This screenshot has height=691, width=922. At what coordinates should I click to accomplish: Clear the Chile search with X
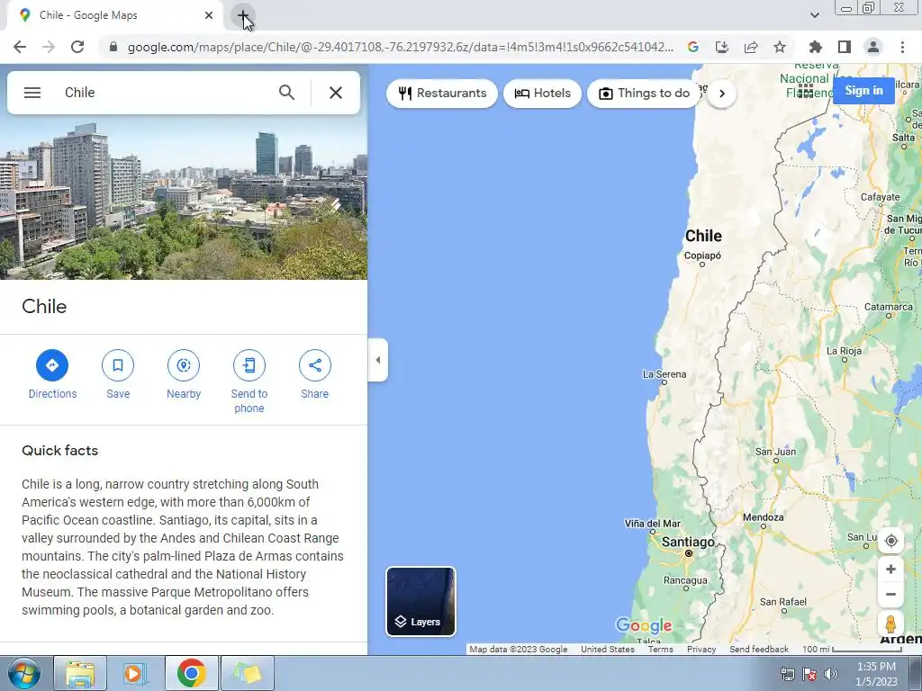[336, 93]
